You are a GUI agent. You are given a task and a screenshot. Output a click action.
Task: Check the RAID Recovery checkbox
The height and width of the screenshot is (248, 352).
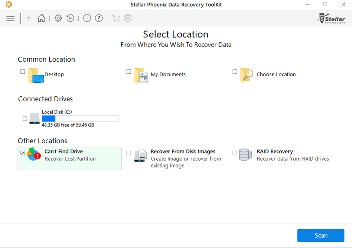pyautogui.click(x=235, y=153)
